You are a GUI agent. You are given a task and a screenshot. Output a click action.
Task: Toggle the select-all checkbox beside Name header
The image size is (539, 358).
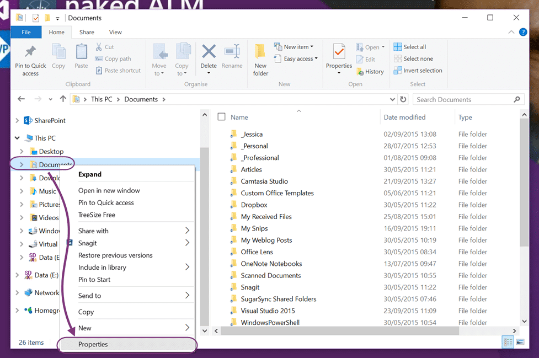point(221,117)
